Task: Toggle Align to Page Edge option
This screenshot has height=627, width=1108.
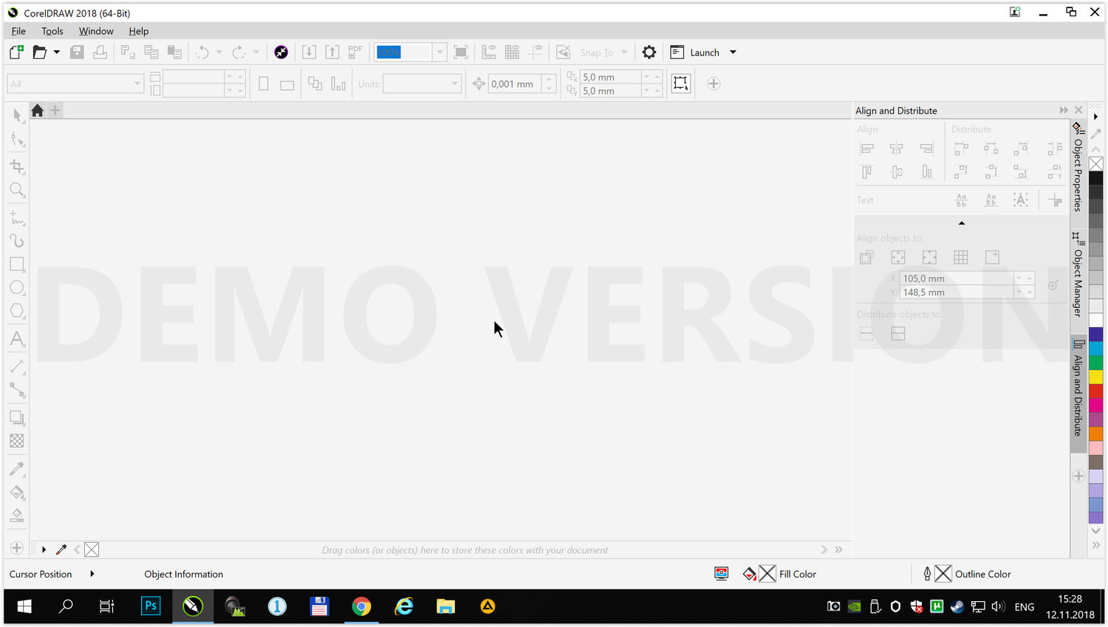Action: click(898, 257)
